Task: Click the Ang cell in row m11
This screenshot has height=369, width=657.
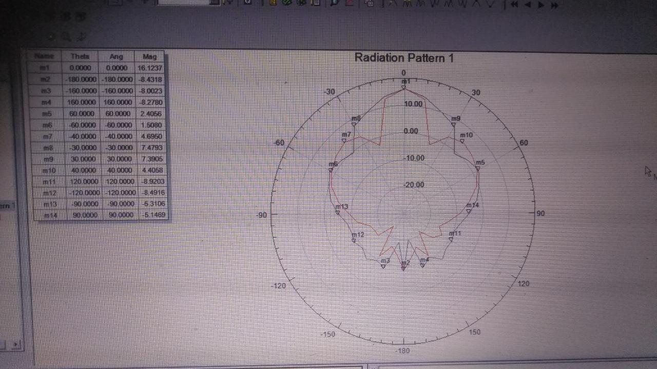Action: [118, 181]
